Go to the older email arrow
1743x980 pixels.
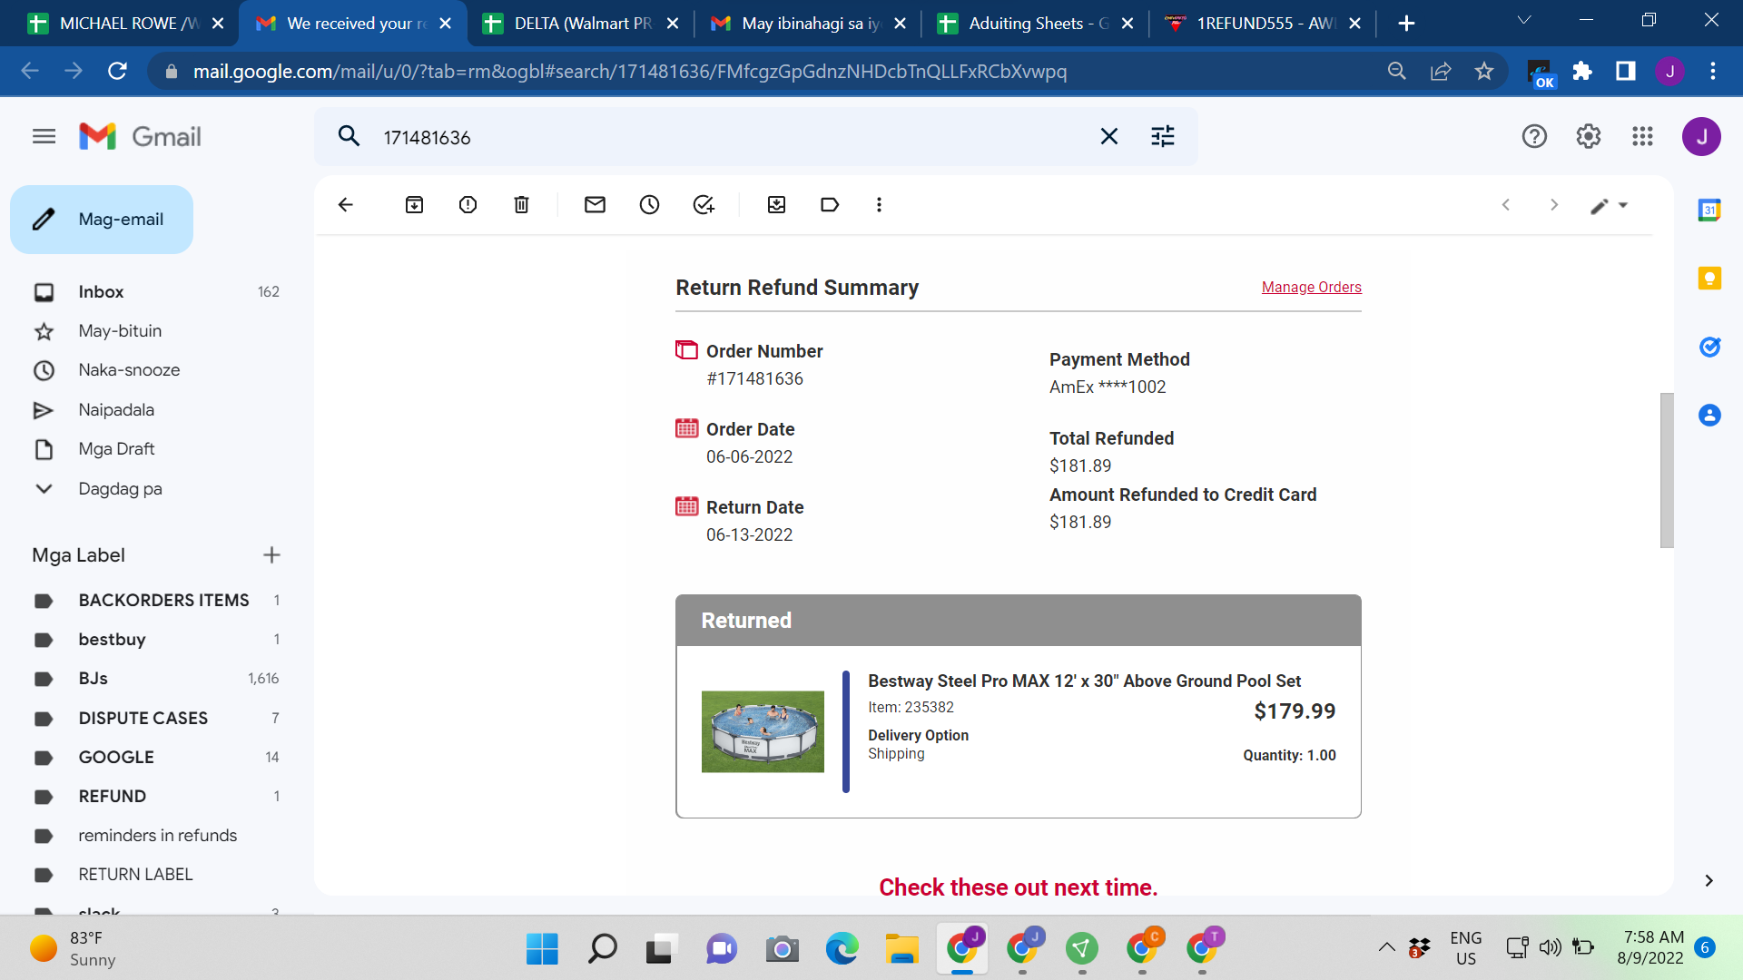click(1554, 205)
